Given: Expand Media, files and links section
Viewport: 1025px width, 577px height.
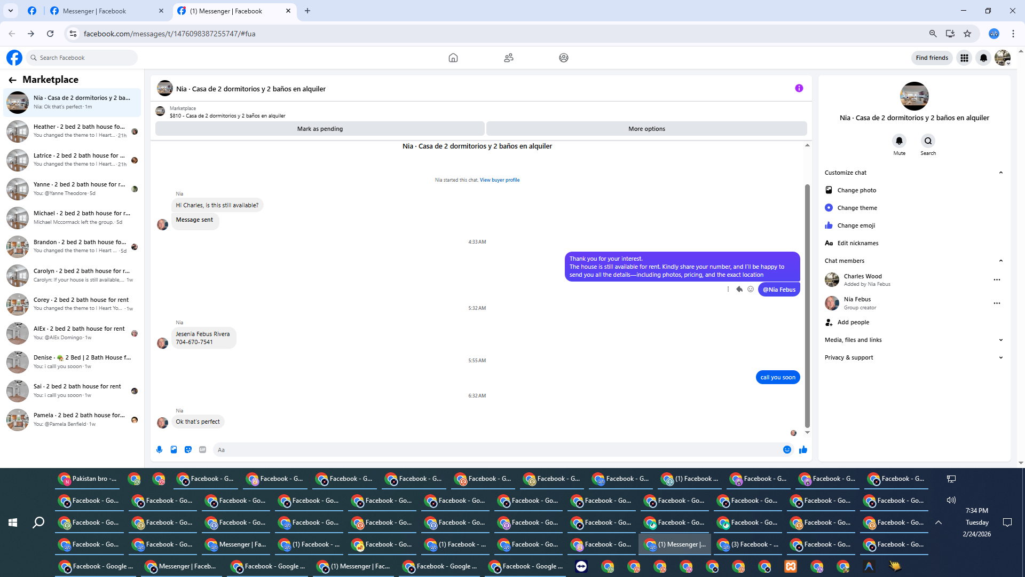Looking at the screenshot, I should (x=1000, y=340).
